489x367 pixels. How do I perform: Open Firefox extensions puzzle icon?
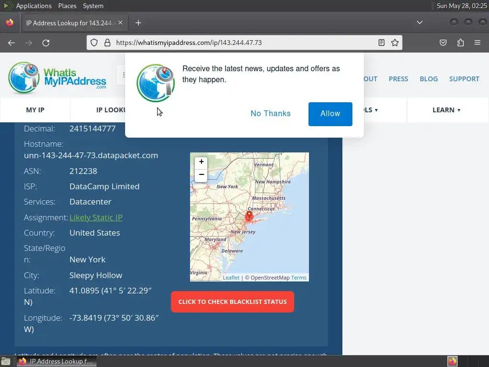coord(460,43)
